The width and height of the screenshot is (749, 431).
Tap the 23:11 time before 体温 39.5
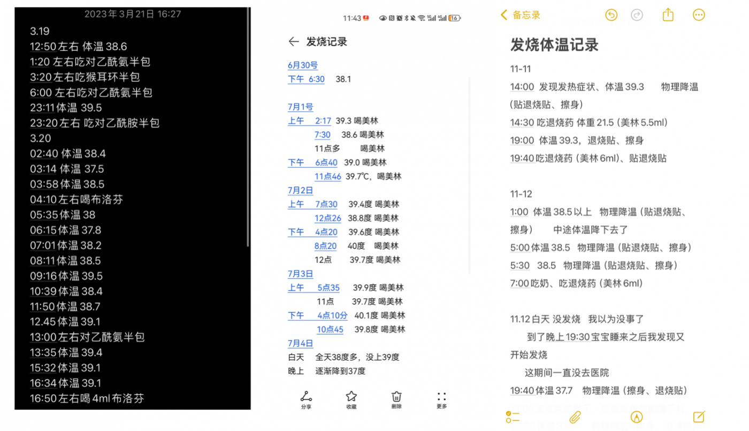(x=43, y=108)
